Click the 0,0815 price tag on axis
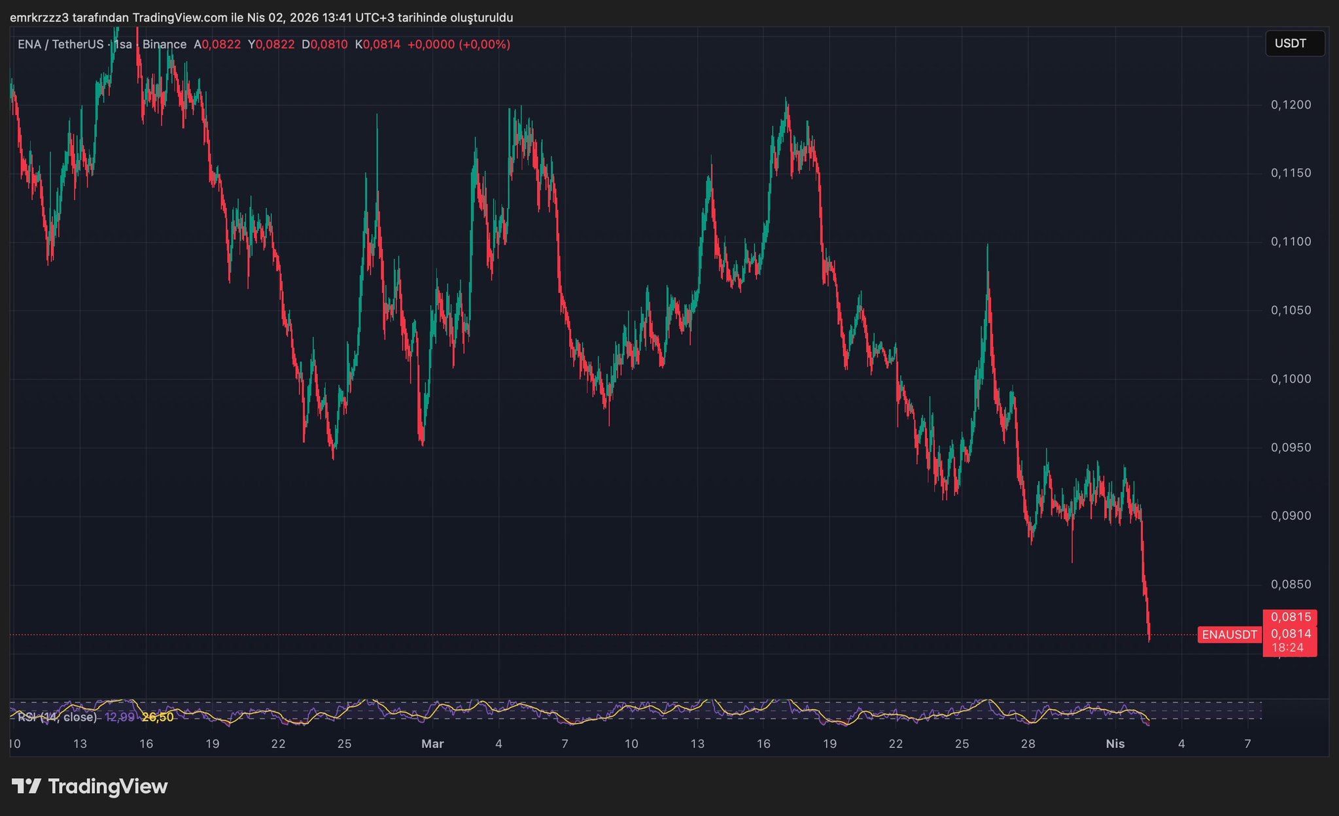The height and width of the screenshot is (816, 1339). [x=1290, y=617]
